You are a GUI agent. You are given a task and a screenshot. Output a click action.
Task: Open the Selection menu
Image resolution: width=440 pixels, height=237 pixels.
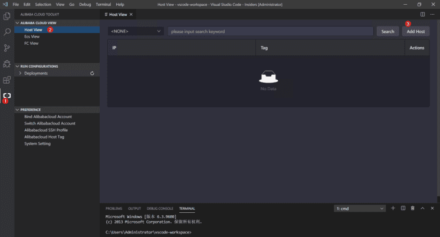click(43, 5)
